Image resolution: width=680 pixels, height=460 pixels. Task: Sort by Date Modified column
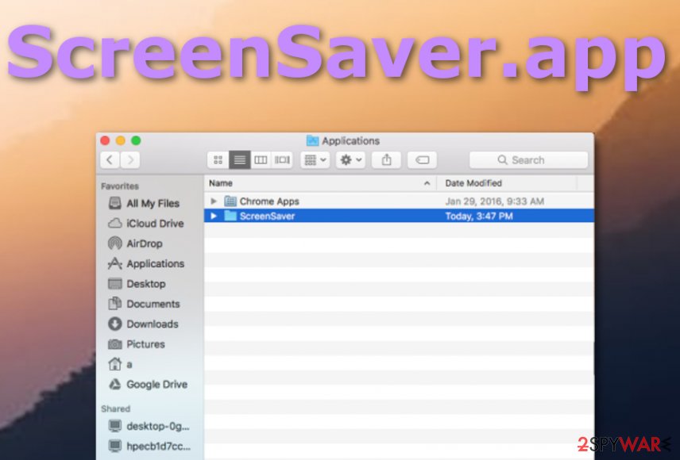[473, 182]
